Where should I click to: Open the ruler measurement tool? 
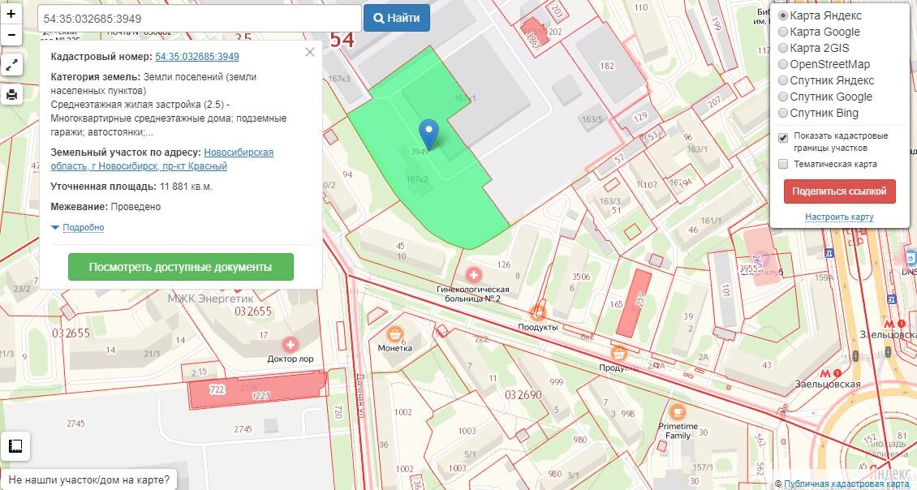(x=15, y=447)
